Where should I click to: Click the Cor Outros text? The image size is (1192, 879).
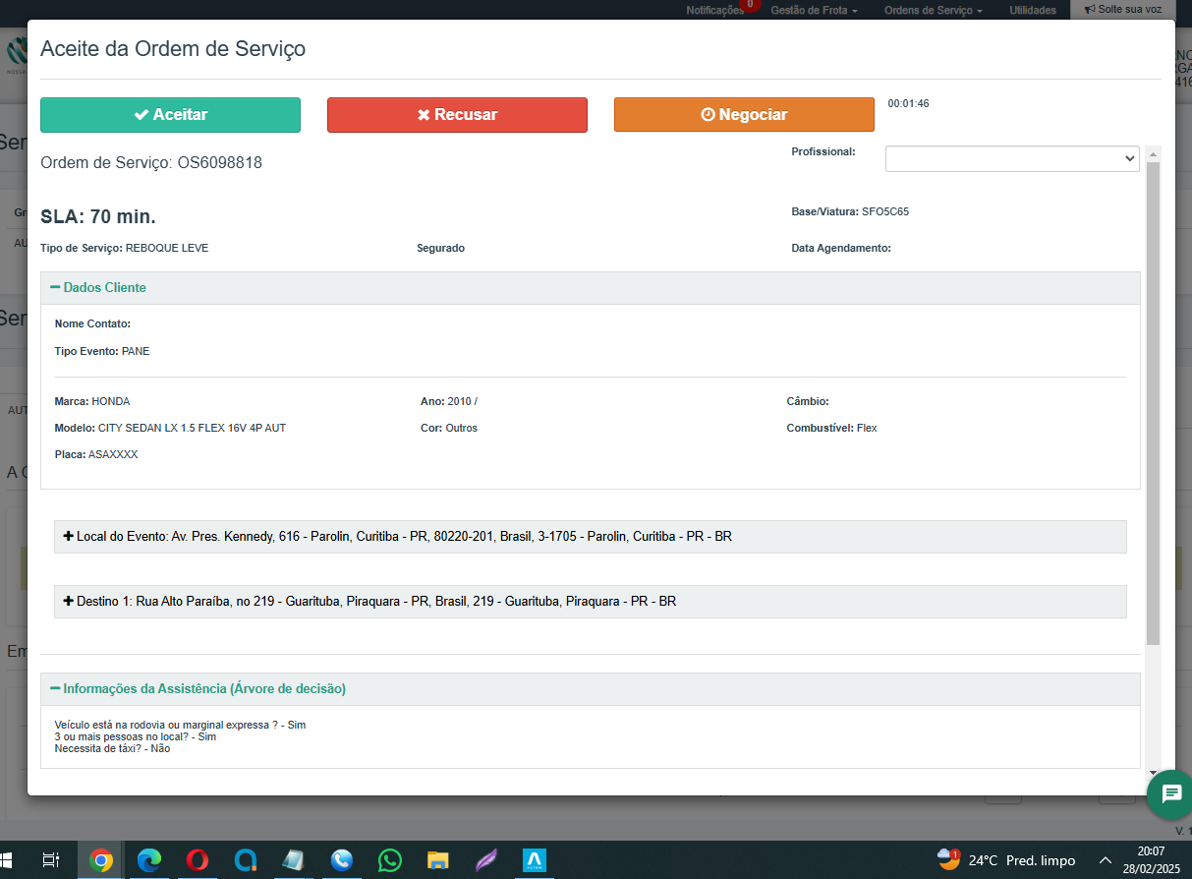(x=449, y=428)
